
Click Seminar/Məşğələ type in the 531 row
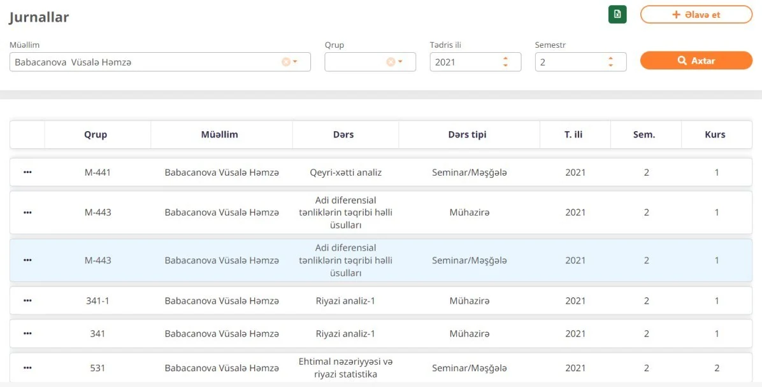tap(470, 368)
